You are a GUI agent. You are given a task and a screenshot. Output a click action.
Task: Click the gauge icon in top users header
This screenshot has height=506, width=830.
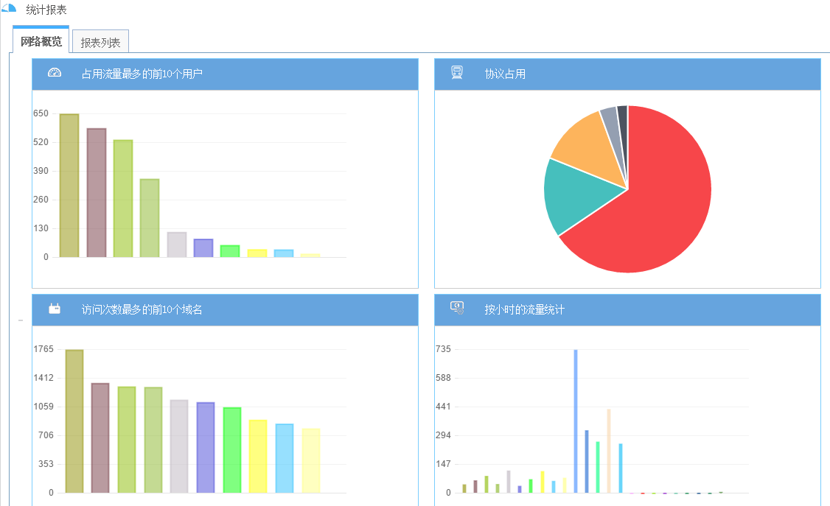pyautogui.click(x=55, y=74)
